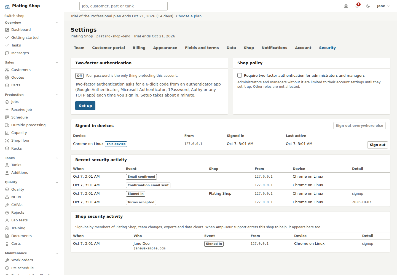Image resolution: width=397 pixels, height=275 pixels.
Task: Enable require two-factor authentication checkbox
Action: (240, 75)
